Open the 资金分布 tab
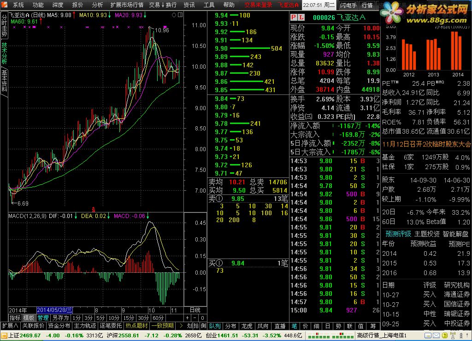Image resolution: width=472 pixels, height=341 pixels. 59,326
